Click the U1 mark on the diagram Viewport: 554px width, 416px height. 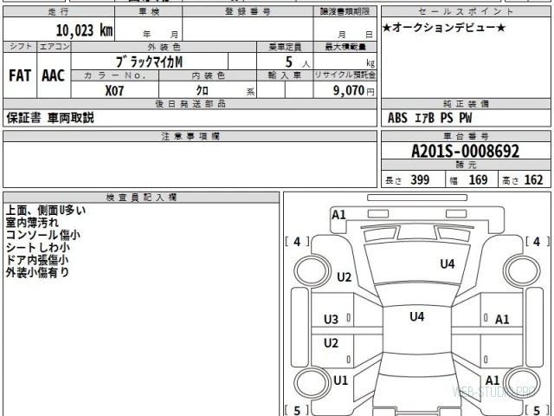(340, 380)
